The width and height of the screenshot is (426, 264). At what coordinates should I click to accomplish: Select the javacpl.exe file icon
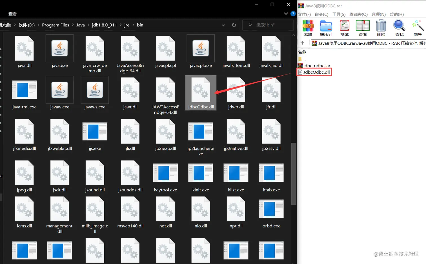tap(201, 48)
